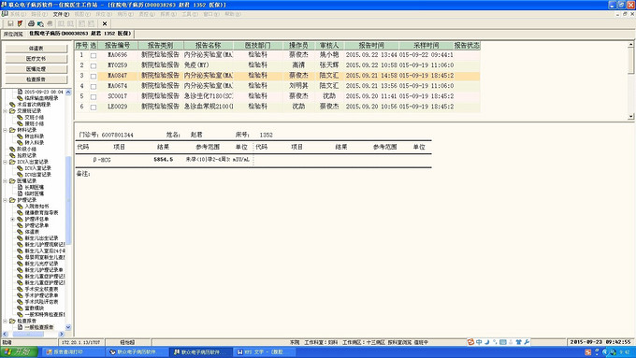Image resolution: width=636 pixels, height=358 pixels.
Task: Click the wrench icon on the IME bar
Action: pyautogui.click(x=527, y=342)
